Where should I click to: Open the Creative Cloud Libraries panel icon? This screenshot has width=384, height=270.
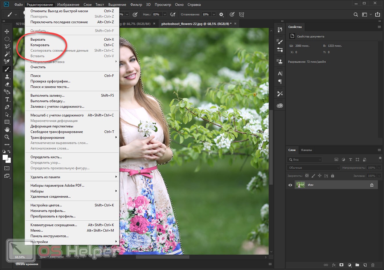(x=280, y=105)
